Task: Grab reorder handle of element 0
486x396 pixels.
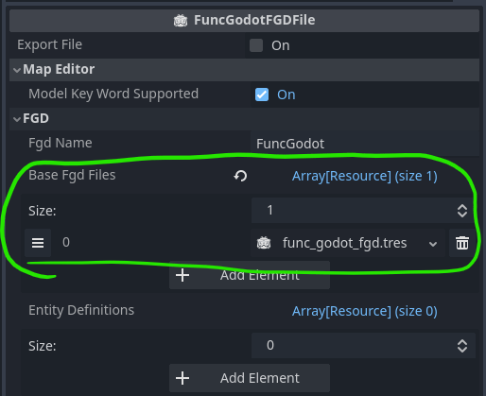Action: pyautogui.click(x=38, y=243)
